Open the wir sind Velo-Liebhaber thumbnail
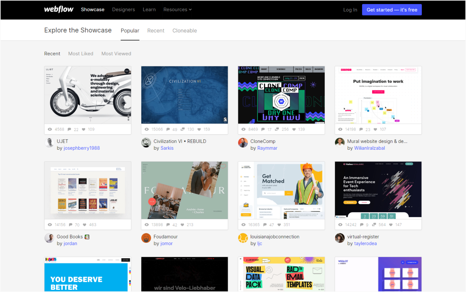 coord(184,274)
